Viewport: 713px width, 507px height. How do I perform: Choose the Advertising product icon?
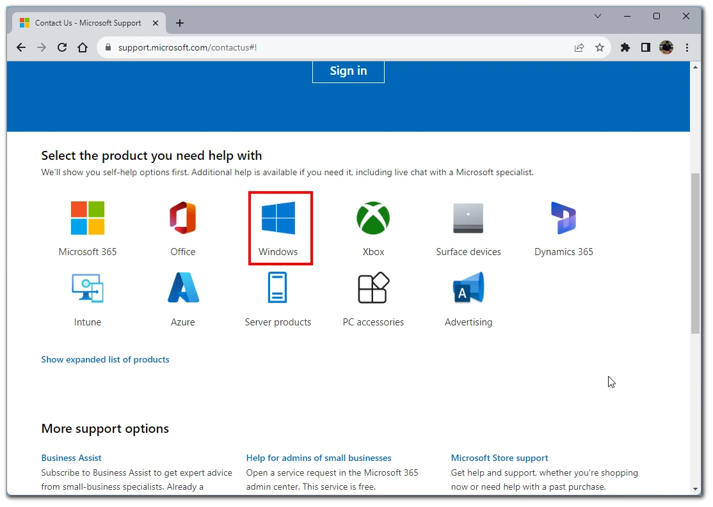coord(469,288)
